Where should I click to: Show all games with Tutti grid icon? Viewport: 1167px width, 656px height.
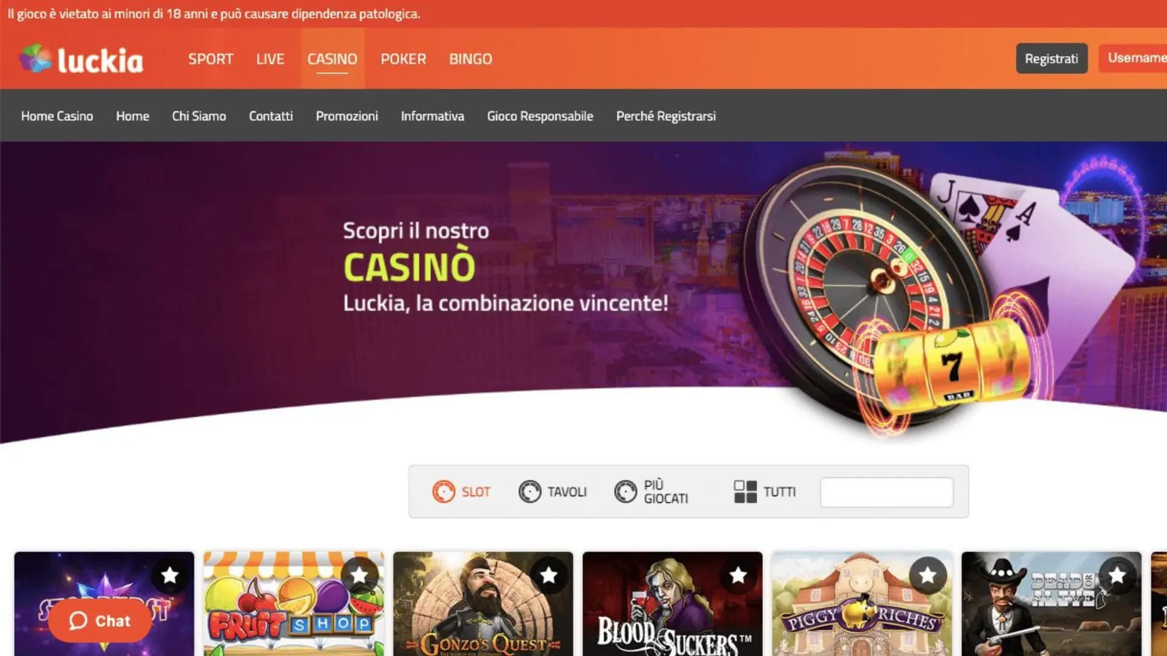[x=745, y=491]
